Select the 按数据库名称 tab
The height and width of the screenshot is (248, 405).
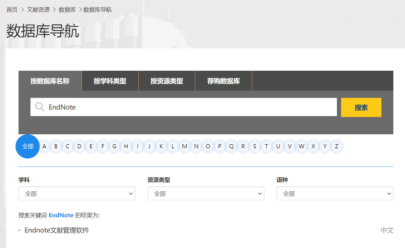tap(50, 81)
